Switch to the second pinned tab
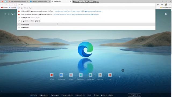Image resolution: width=172 pixels, height=97 pixels. (x=6, y=1)
